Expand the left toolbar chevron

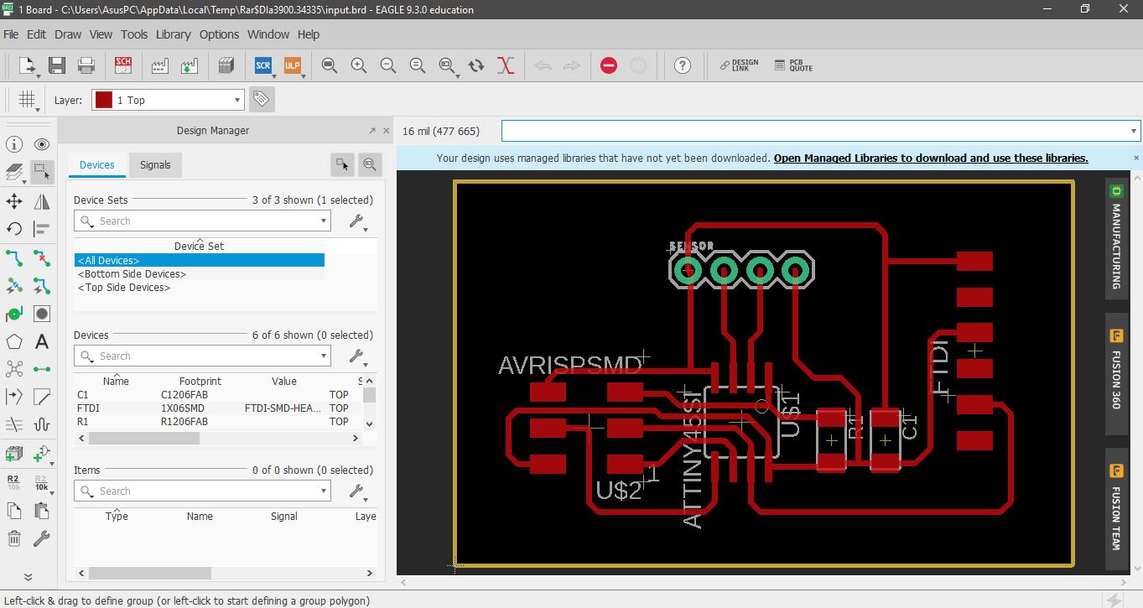pos(28,576)
